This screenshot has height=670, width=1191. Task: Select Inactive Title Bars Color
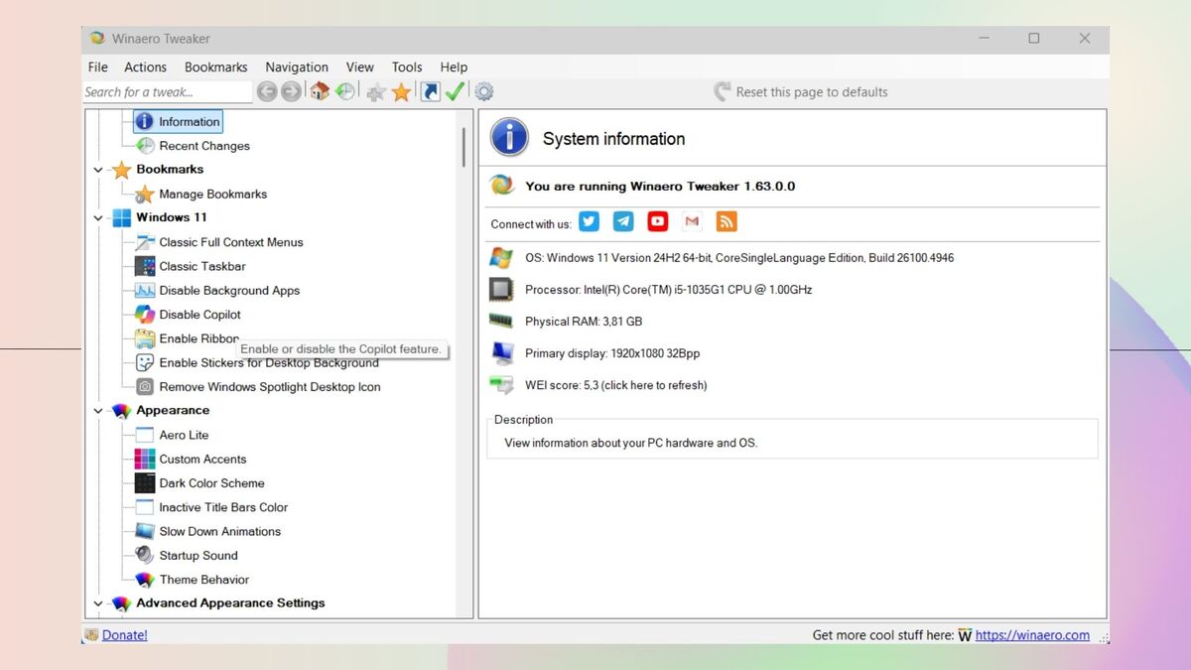click(223, 507)
